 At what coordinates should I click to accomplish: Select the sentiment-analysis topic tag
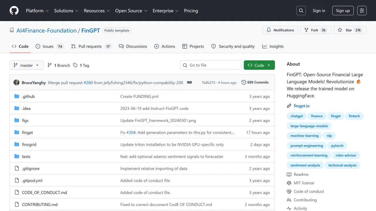305,165
